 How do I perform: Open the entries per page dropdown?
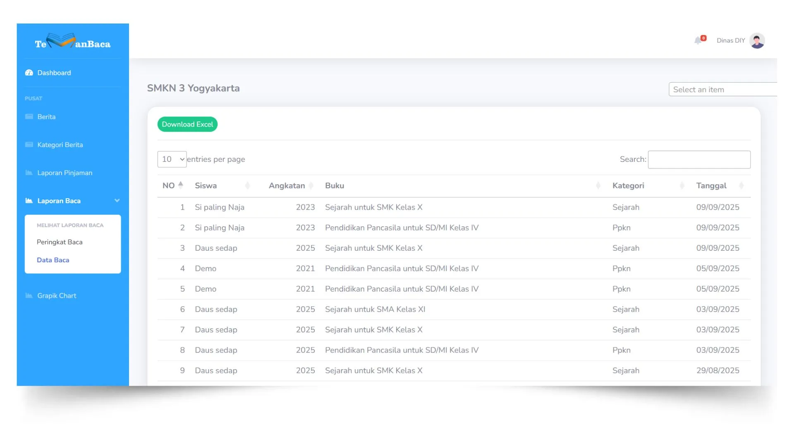172,159
